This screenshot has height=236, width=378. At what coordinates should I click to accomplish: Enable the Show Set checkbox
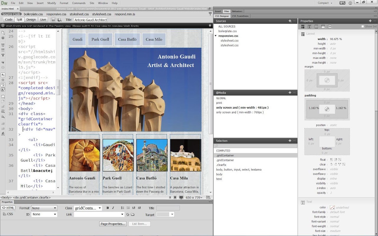[363, 27]
